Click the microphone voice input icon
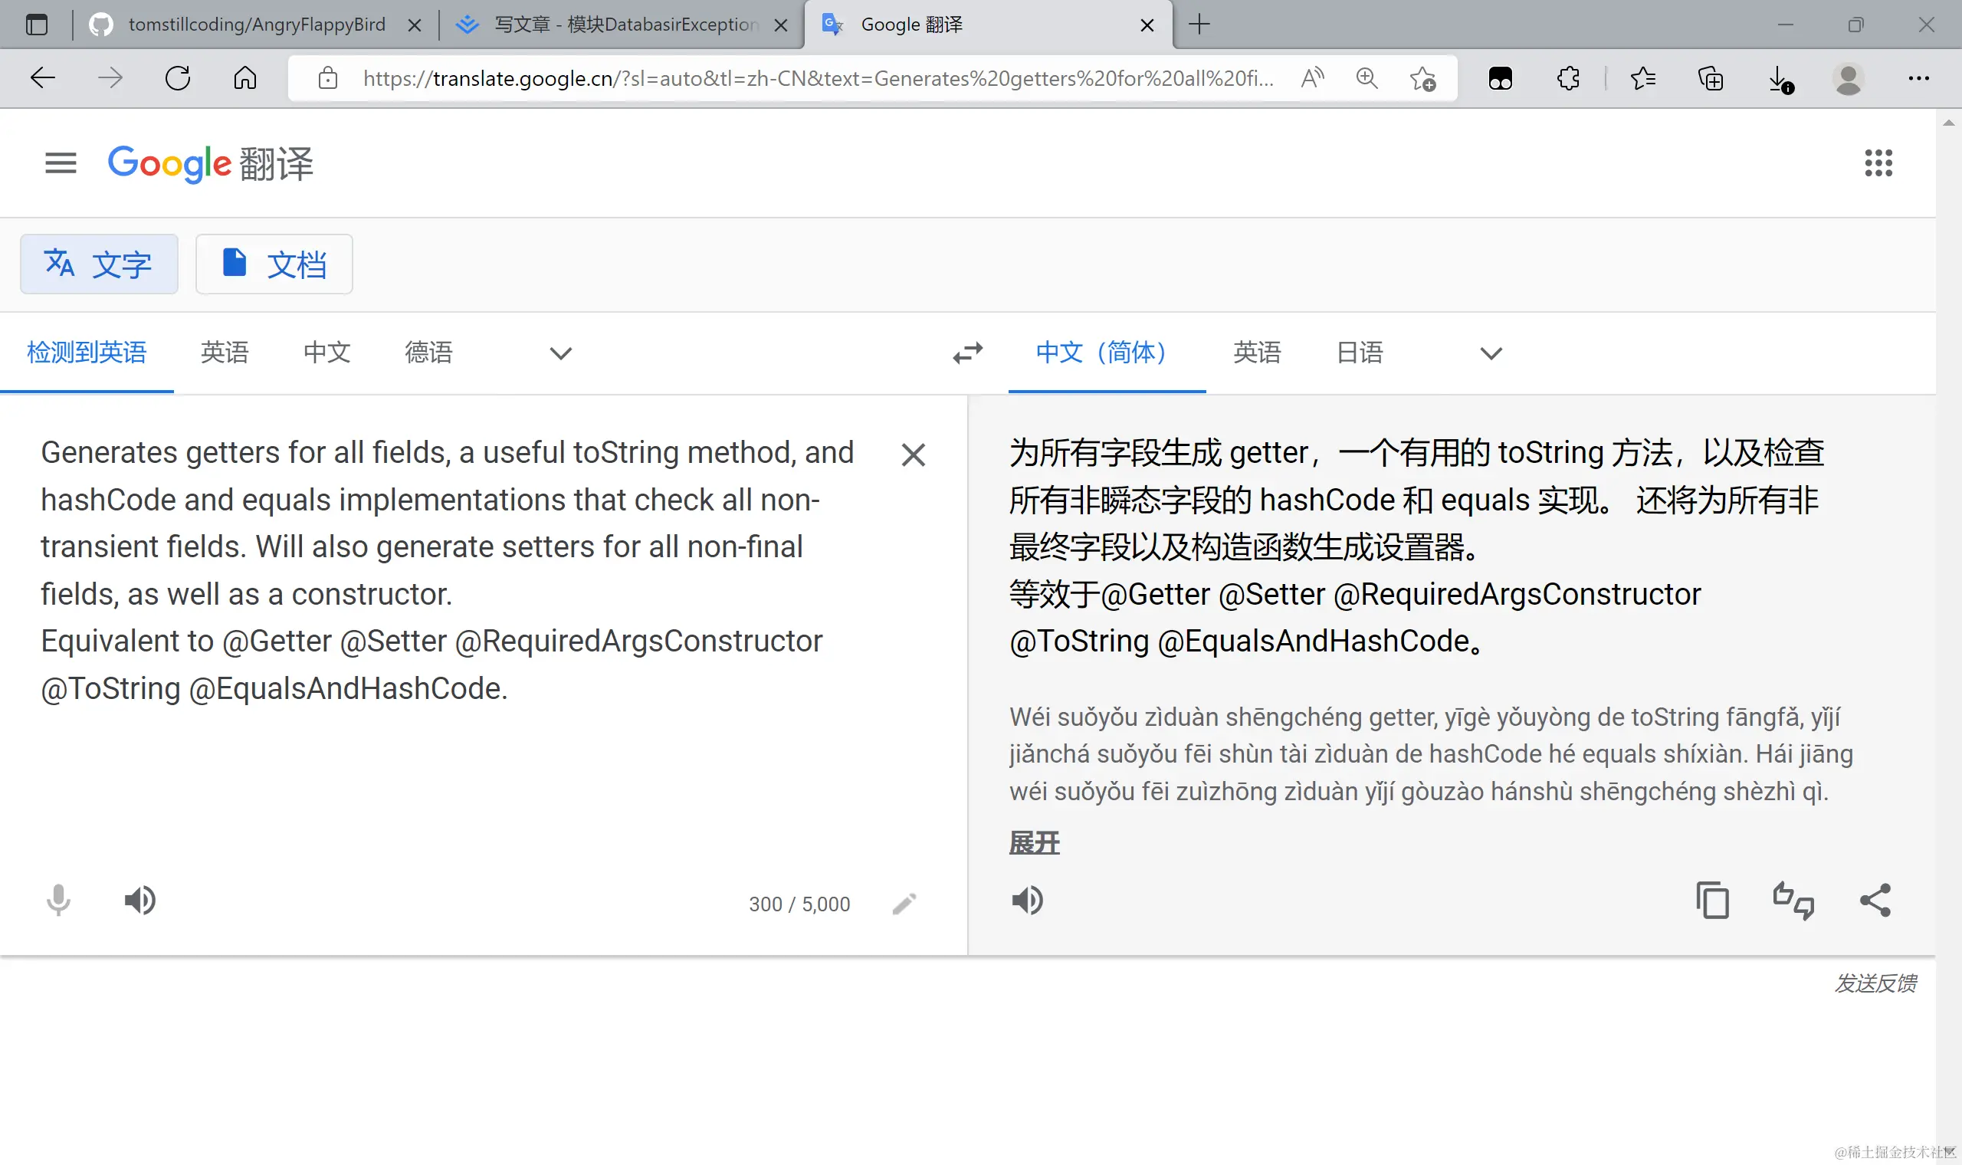Viewport: 1962px width, 1165px height. [58, 900]
